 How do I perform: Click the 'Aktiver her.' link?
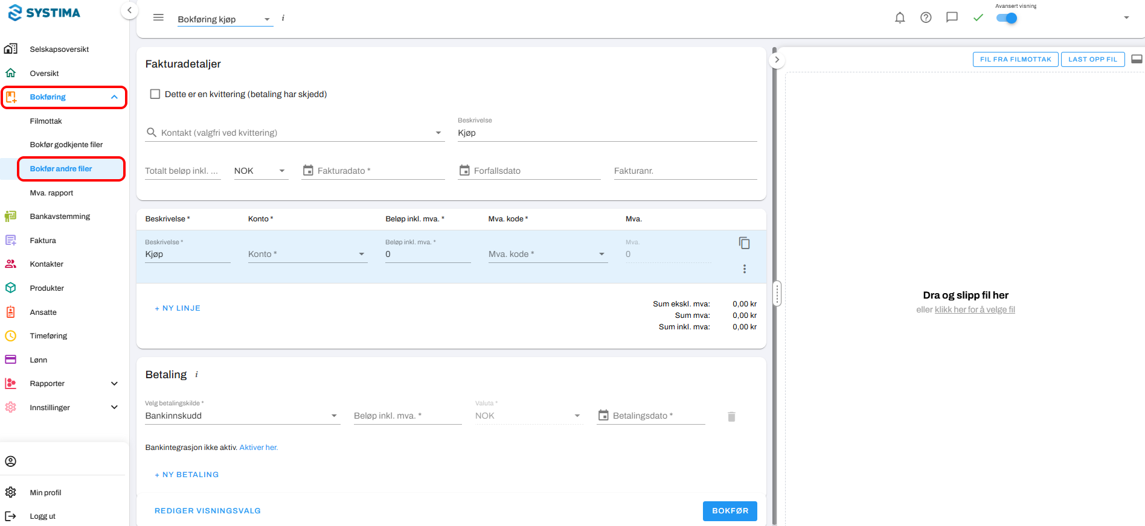(258, 448)
